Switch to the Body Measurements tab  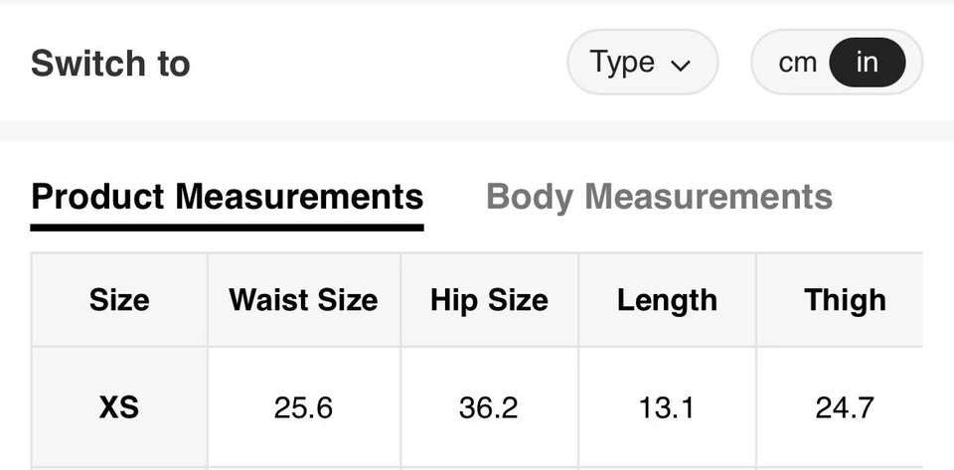click(x=659, y=196)
